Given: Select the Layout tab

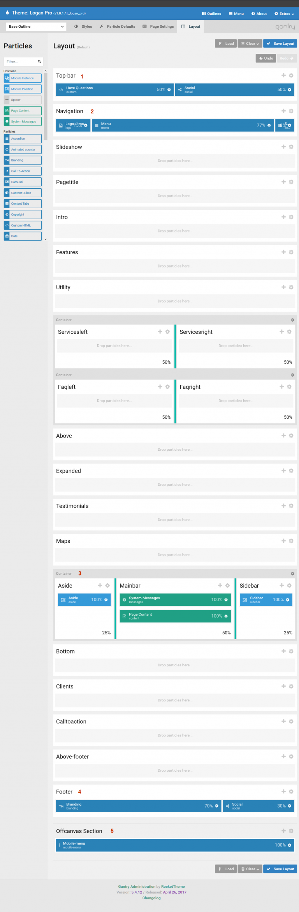Looking at the screenshot, I should [x=191, y=27].
